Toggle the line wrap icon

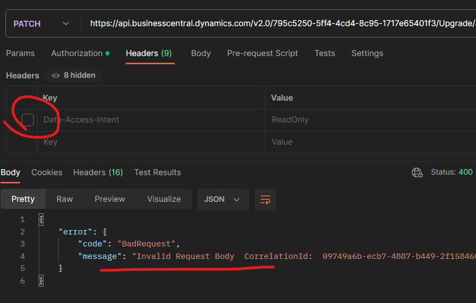pos(265,200)
